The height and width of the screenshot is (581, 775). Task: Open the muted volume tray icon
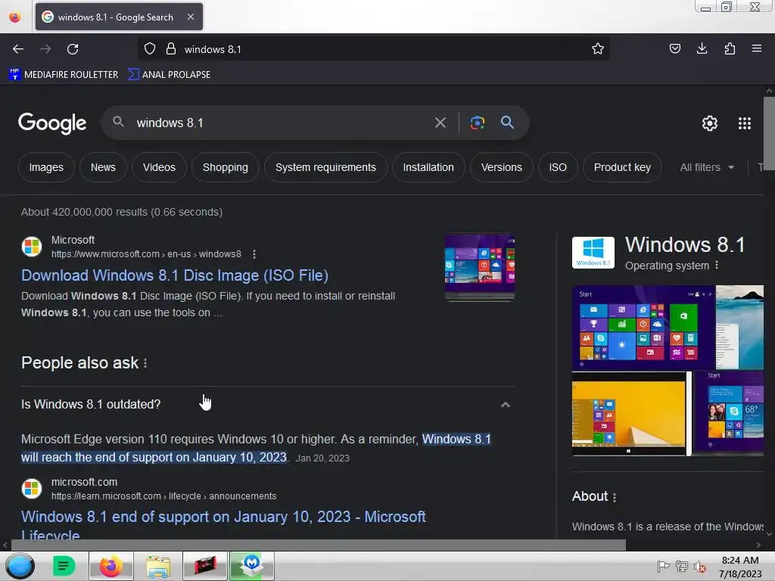700,567
